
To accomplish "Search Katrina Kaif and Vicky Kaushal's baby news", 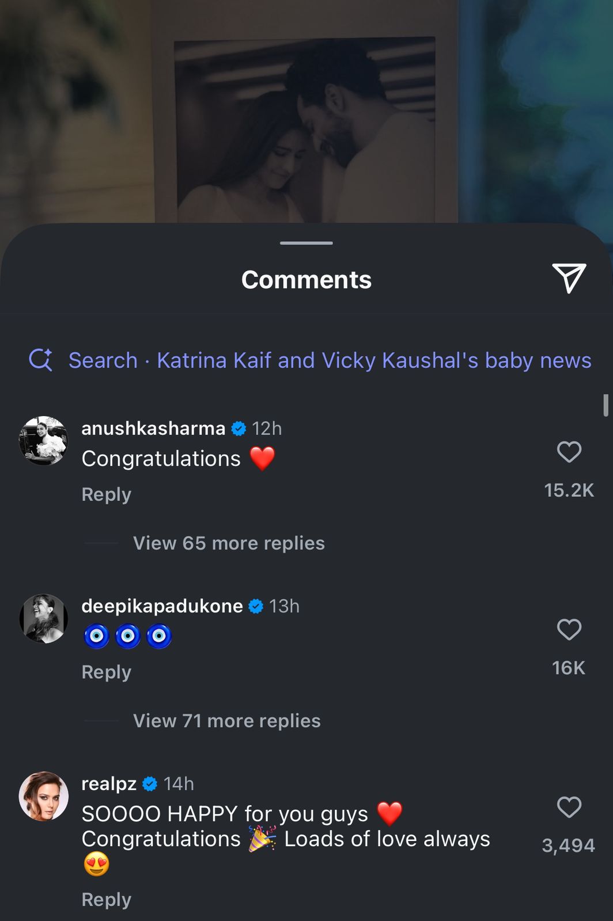I will tap(330, 360).
